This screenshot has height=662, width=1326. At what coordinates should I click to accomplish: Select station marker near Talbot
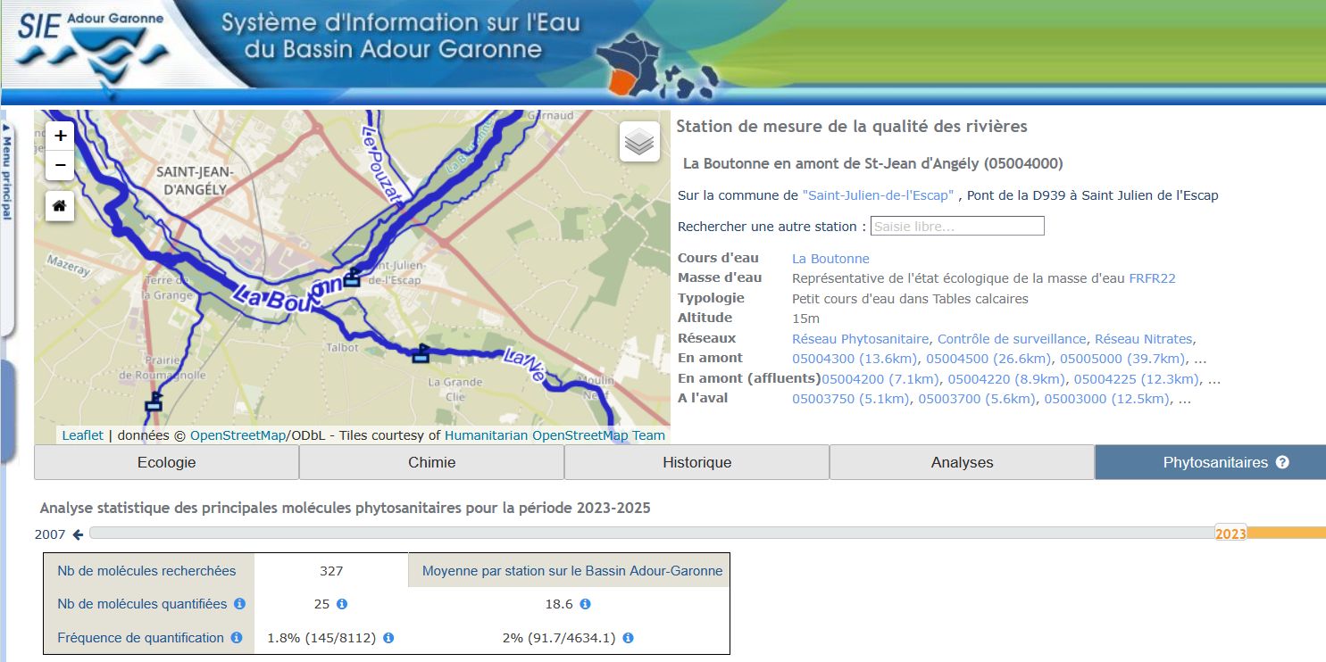(421, 354)
